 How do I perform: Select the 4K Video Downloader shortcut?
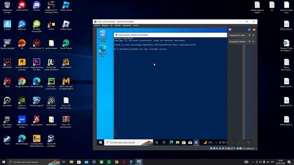pos(37,26)
